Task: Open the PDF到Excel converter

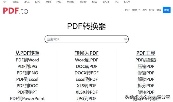Action: click(27, 79)
